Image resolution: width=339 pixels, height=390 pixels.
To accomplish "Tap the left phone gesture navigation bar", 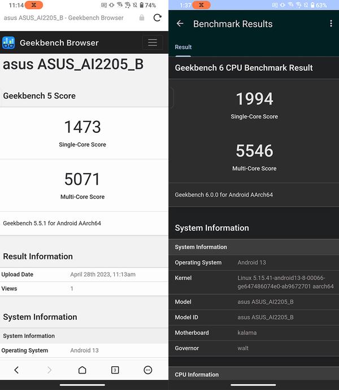I will pos(82,385).
